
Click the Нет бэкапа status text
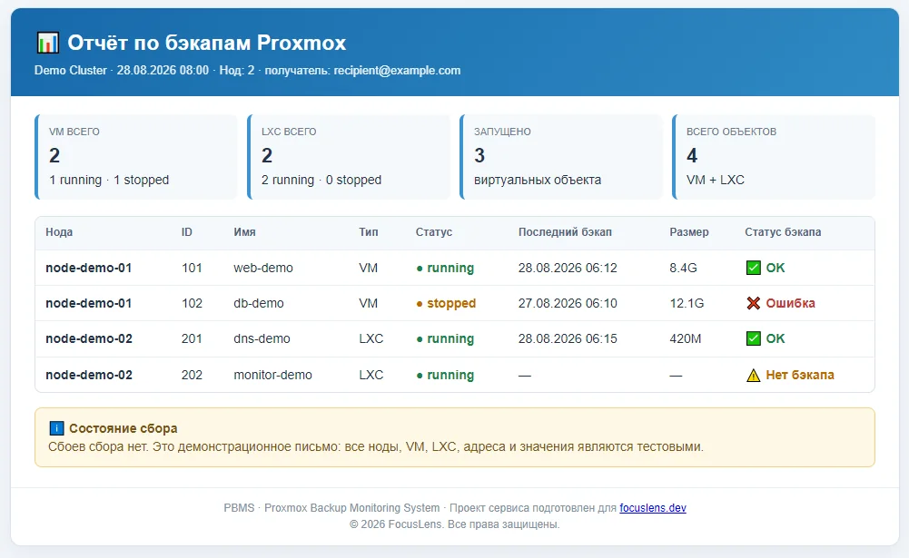click(800, 375)
